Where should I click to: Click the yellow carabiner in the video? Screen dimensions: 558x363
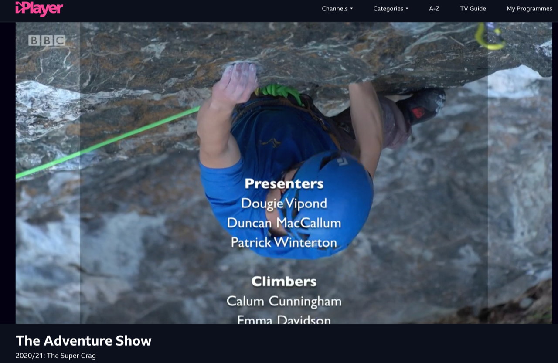490,36
